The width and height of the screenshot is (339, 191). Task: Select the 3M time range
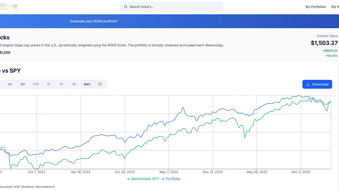coord(10,84)
